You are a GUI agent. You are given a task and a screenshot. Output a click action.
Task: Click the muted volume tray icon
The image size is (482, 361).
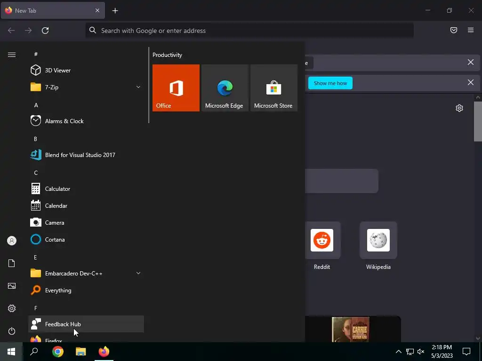coord(421,352)
